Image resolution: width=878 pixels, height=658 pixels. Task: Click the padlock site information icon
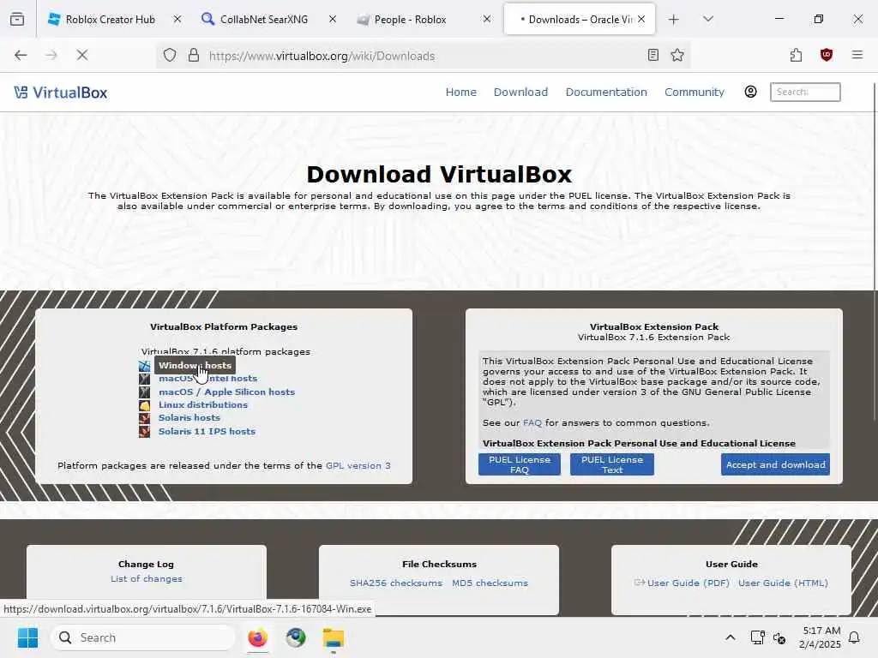[194, 56]
